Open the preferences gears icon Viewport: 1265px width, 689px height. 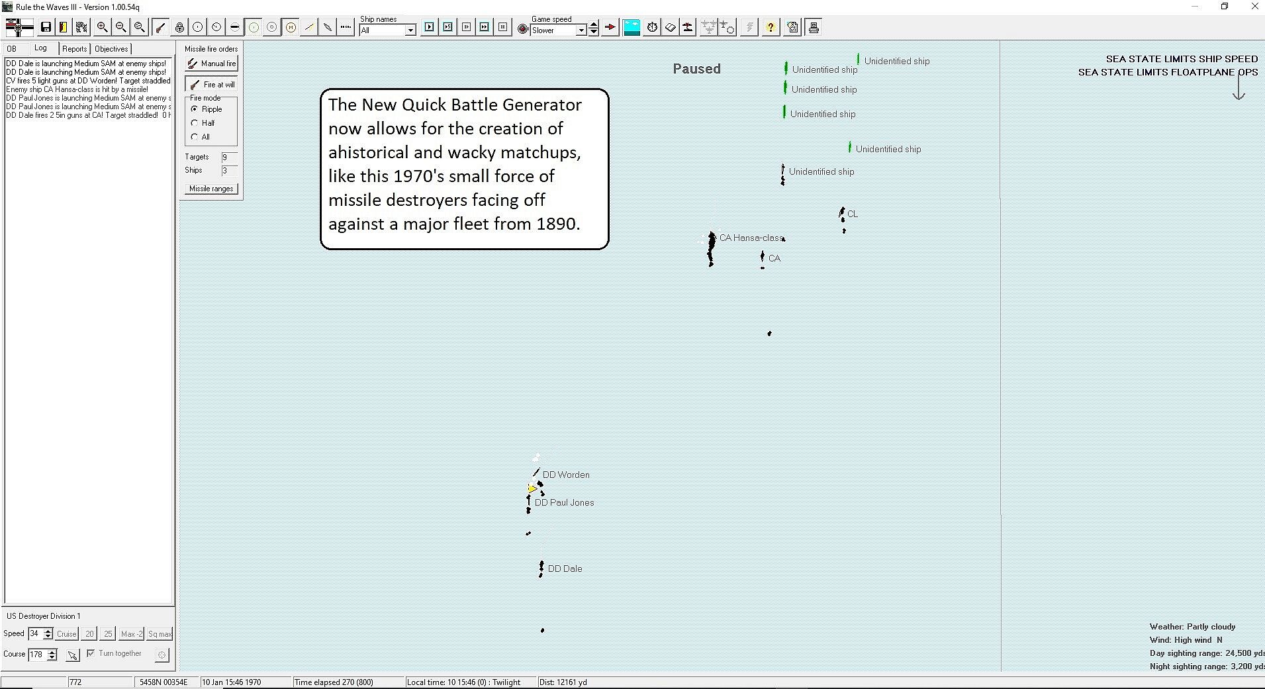pos(81,27)
